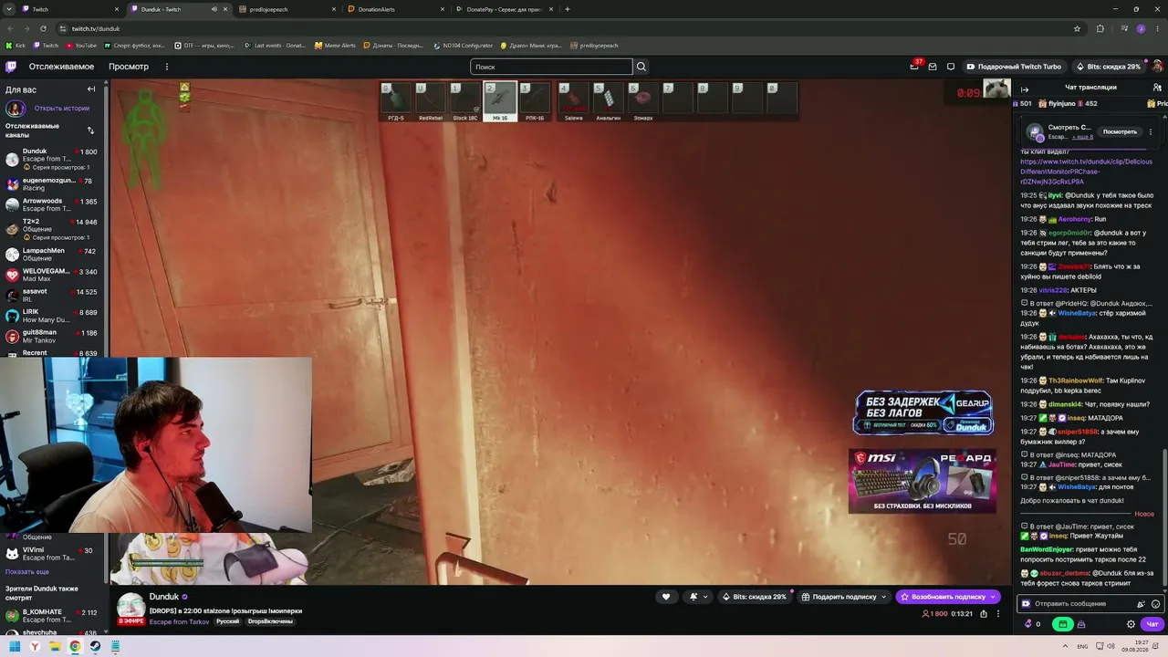
Task: Mute the Dunduk Twitch browser tab
Action: 214,9
